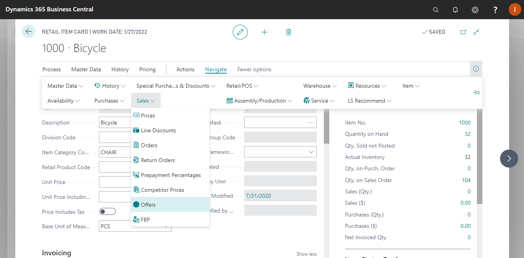Viewport: 524px width, 258px height.
Task: Open Qty. on Sales Order 104
Action: [466, 180]
